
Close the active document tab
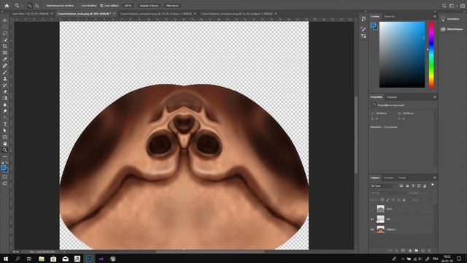click(x=115, y=14)
